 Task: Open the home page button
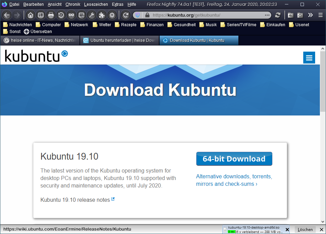pyautogui.click(x=31, y=15)
